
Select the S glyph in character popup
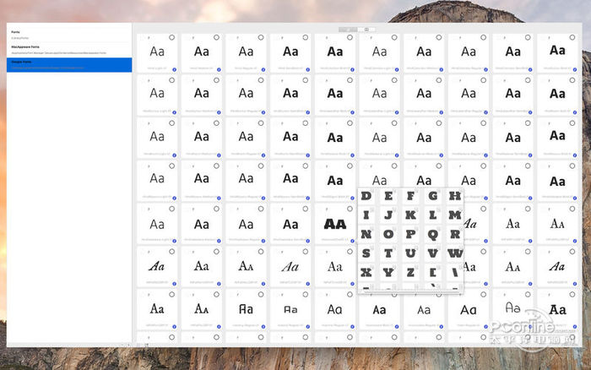coord(366,253)
